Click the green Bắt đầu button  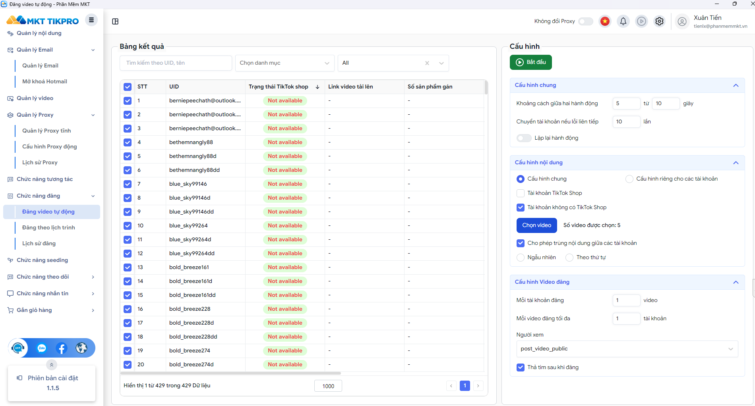[530, 62]
